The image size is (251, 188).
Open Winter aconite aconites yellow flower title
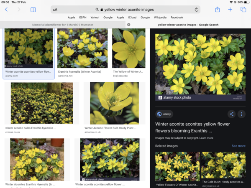pyautogui.click(x=192, y=127)
